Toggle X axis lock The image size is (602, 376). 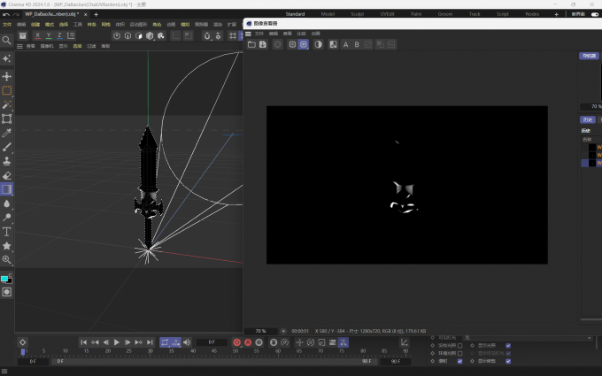[37, 35]
